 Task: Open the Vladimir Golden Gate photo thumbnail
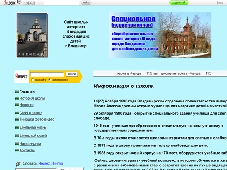point(32,35)
